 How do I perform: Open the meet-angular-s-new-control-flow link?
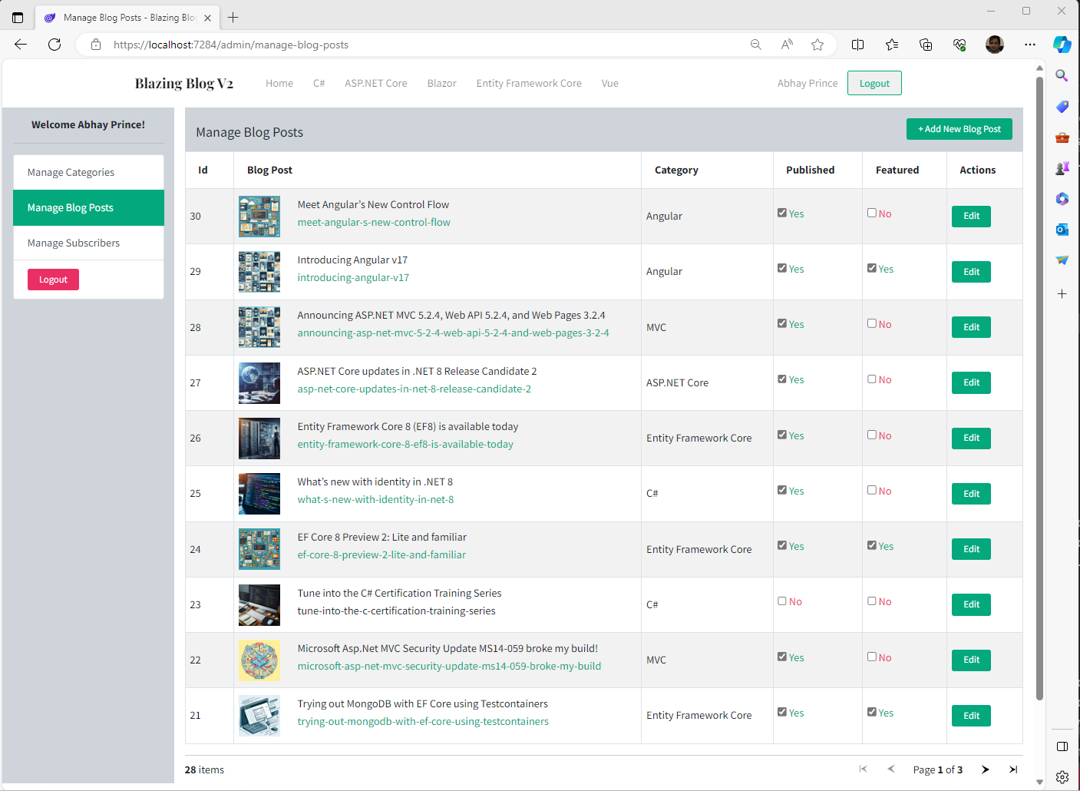[x=374, y=223]
